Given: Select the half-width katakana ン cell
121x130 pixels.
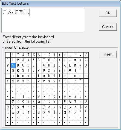Looking at the screenshot, I should coord(76,112).
